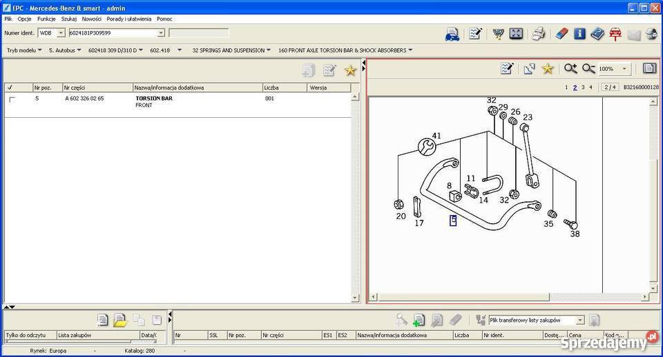Open the Pomoc menu
The width and height of the screenshot is (663, 357).
click(164, 19)
